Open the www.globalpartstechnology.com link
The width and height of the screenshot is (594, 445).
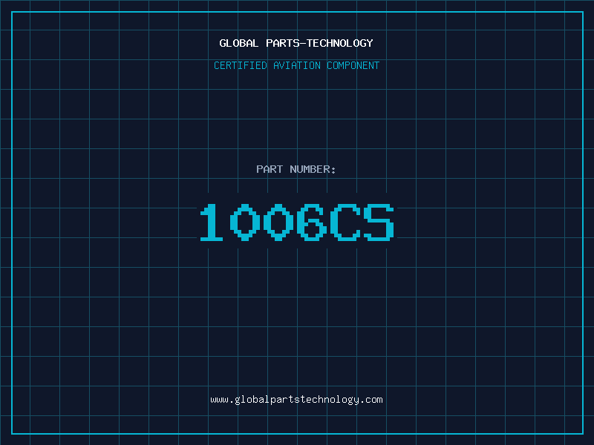click(x=296, y=400)
